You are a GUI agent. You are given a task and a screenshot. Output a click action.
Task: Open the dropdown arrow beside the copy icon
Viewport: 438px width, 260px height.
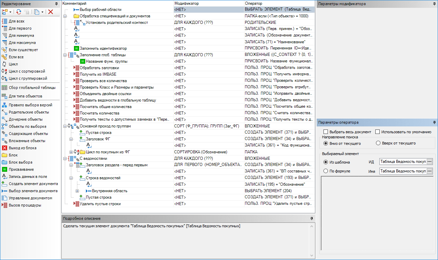click(x=42, y=12)
